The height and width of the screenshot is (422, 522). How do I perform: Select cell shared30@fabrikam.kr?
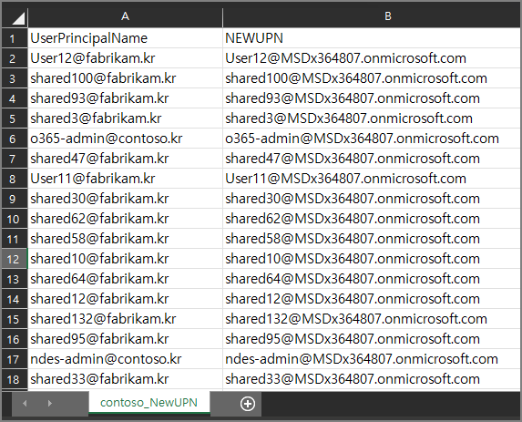[x=125, y=199]
